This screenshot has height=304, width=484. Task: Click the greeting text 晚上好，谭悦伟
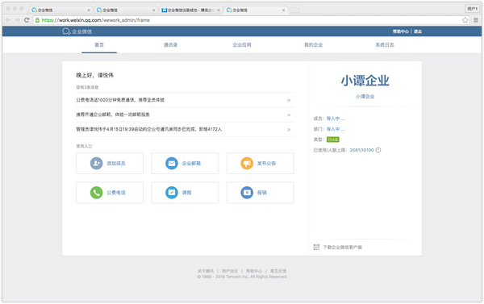tap(94, 75)
